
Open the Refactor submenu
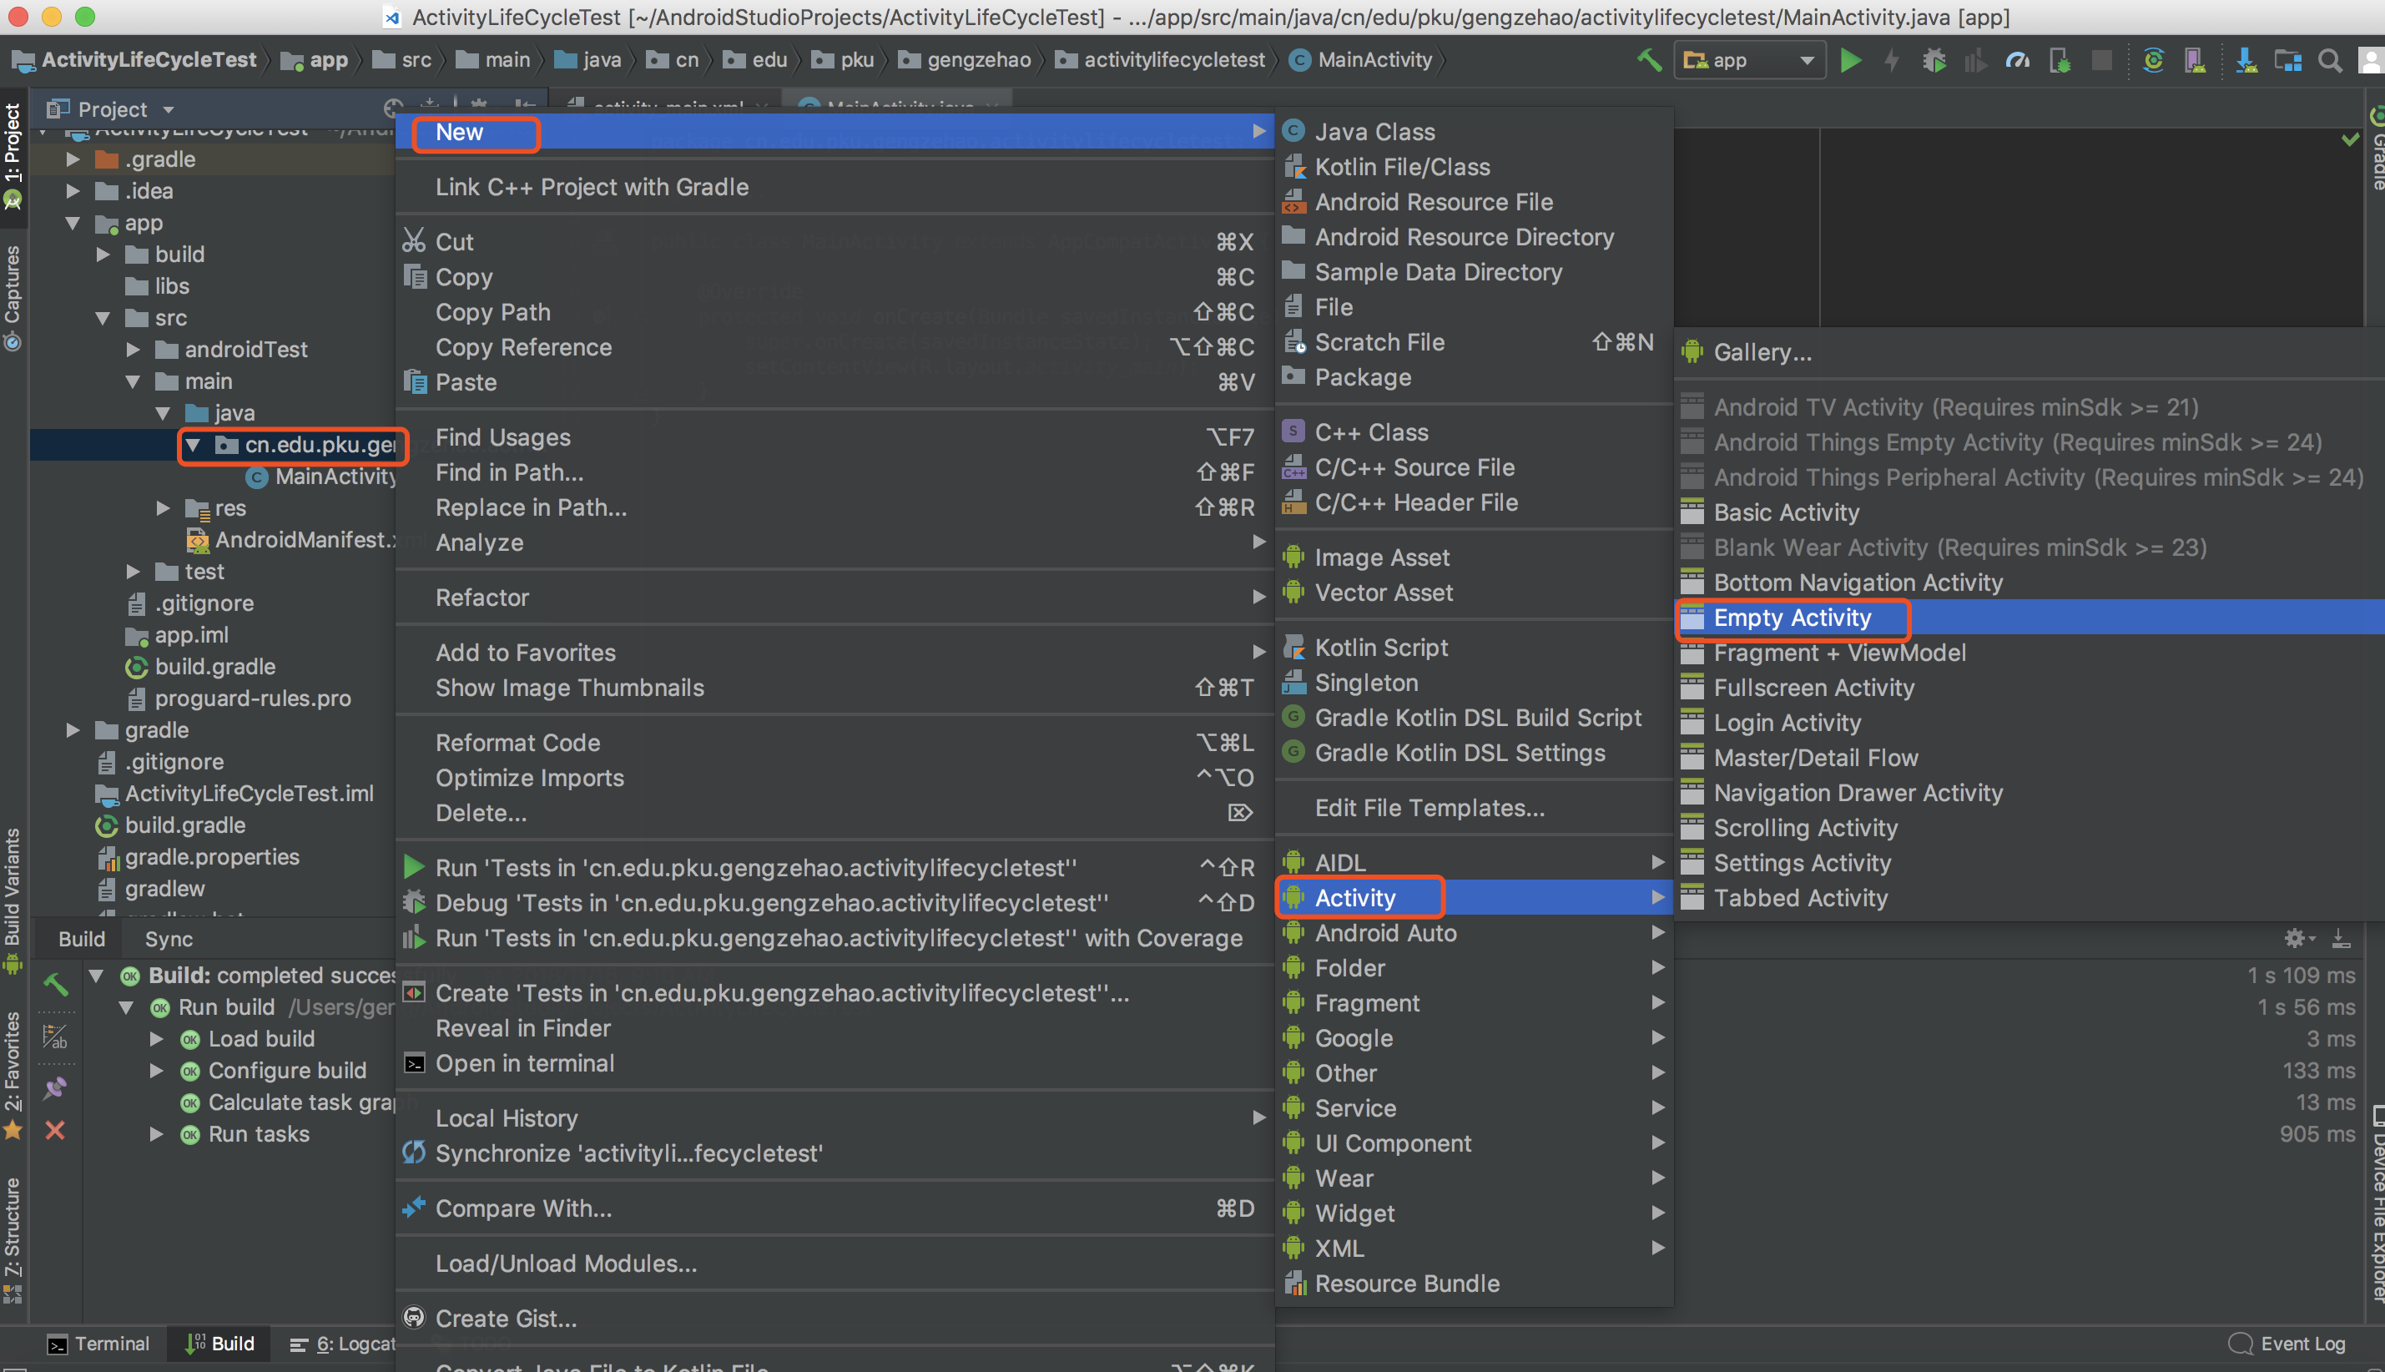834,598
